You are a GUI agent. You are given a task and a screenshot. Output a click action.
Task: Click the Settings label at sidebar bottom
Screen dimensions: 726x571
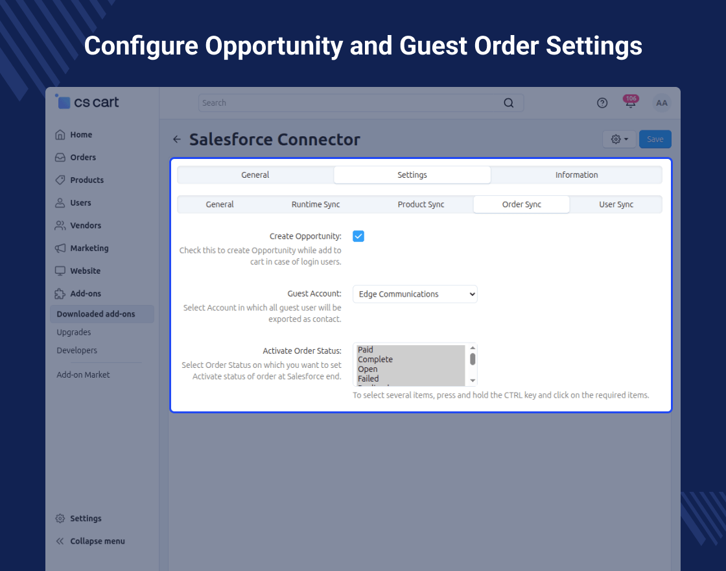(x=86, y=518)
